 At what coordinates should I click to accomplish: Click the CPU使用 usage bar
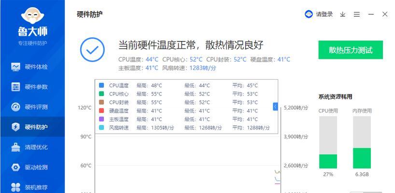[328, 142]
